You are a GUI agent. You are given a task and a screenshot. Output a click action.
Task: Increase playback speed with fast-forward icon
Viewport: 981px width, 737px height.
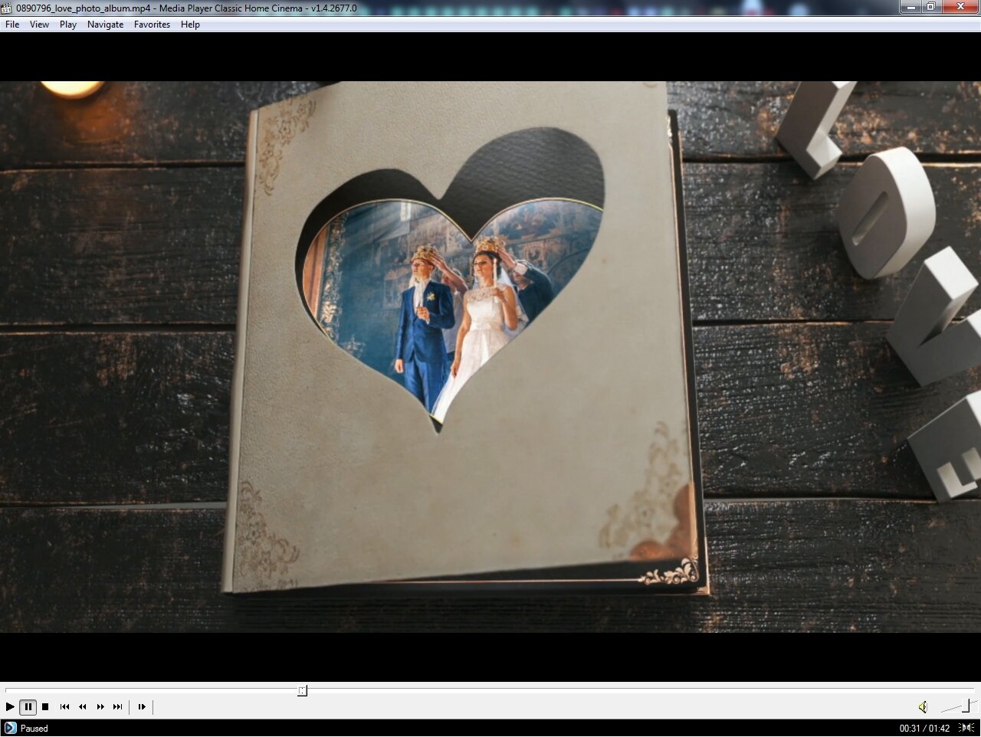coord(100,707)
